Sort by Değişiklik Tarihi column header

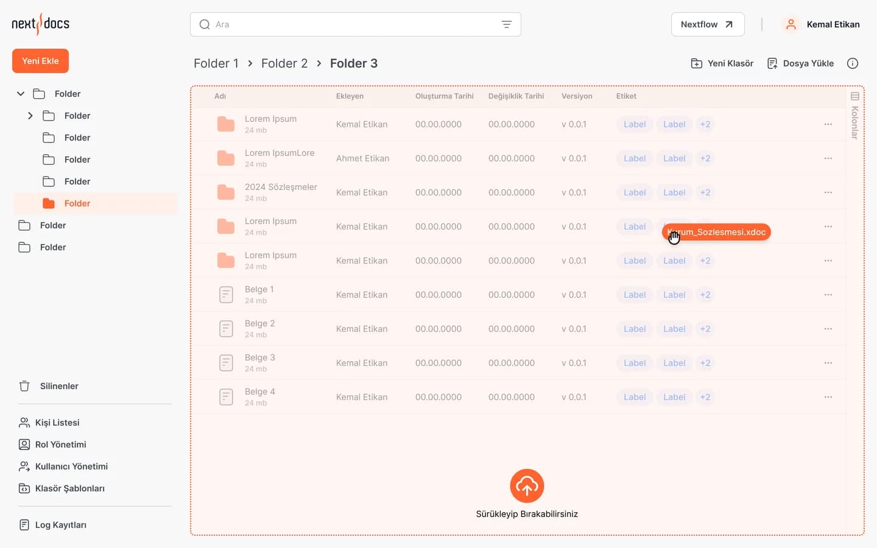pyautogui.click(x=516, y=96)
